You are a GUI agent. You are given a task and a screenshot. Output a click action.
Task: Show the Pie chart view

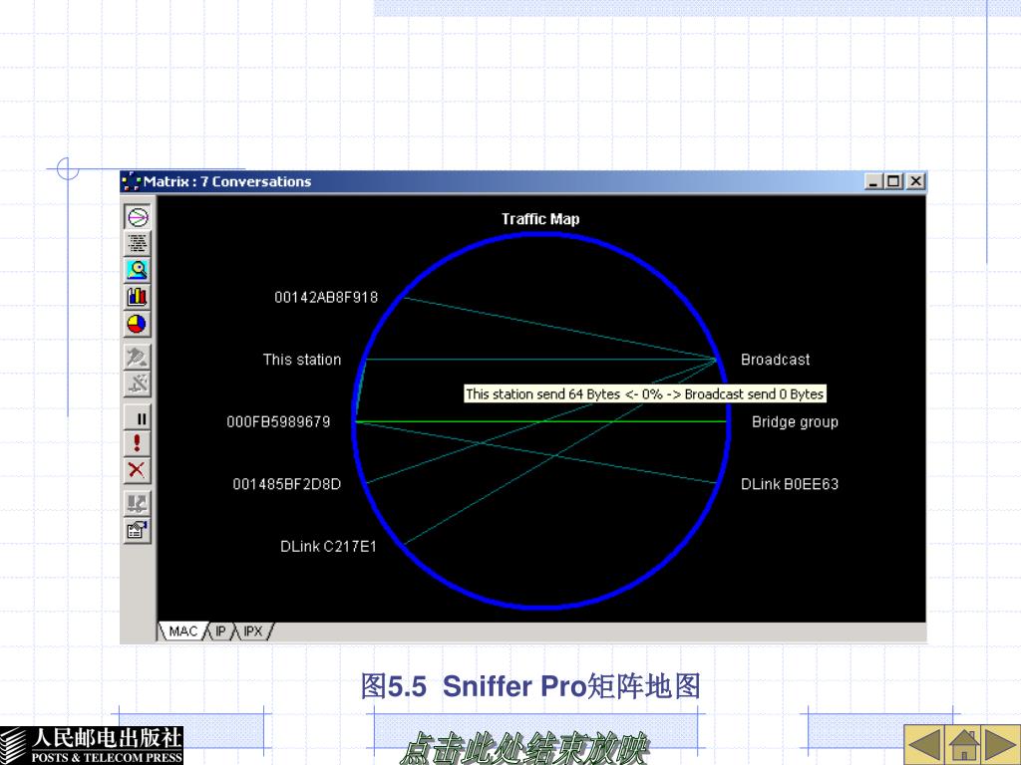[138, 324]
